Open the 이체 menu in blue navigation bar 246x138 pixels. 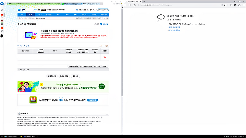(x=31, y=15)
